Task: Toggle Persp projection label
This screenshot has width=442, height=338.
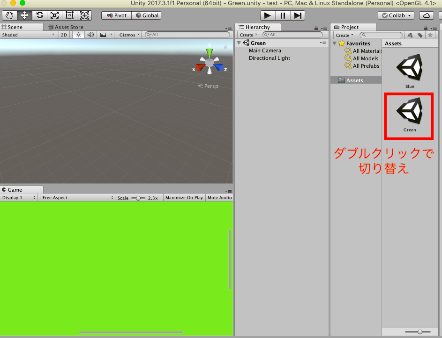Action: pyautogui.click(x=208, y=86)
